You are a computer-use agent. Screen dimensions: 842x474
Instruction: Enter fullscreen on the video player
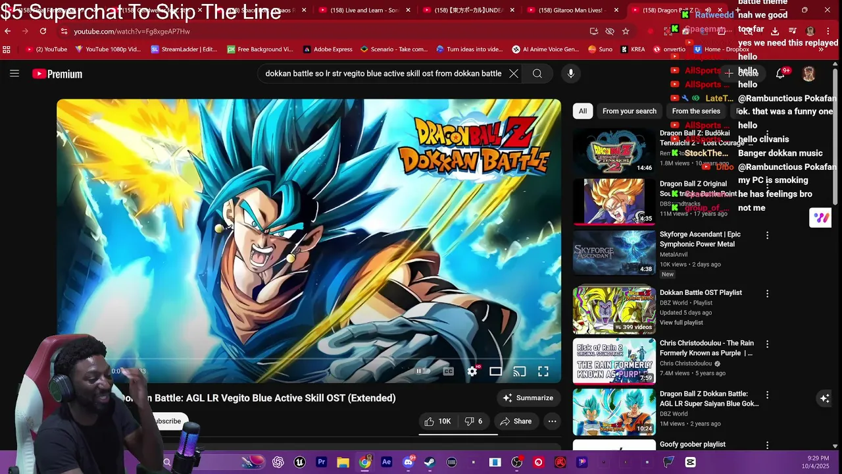tap(543, 371)
